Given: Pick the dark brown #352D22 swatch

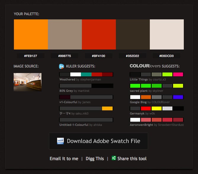Looking at the screenshot, I should pyautogui.click(x=133, y=34).
